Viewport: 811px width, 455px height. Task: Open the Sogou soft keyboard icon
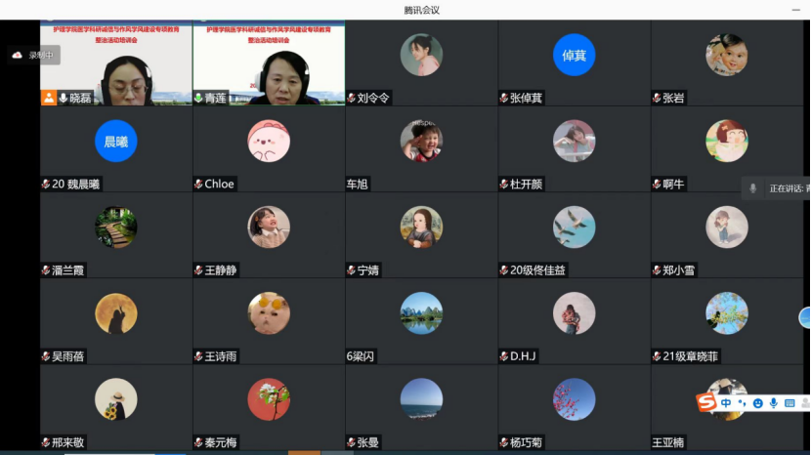click(x=790, y=403)
